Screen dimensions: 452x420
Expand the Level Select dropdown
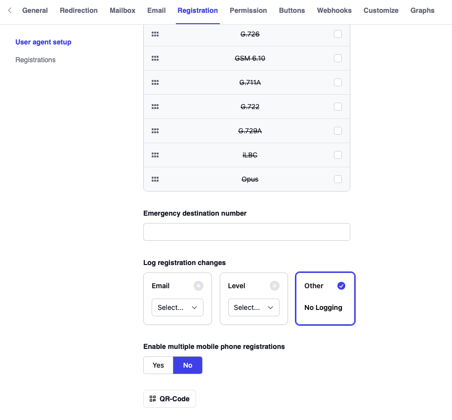point(253,307)
